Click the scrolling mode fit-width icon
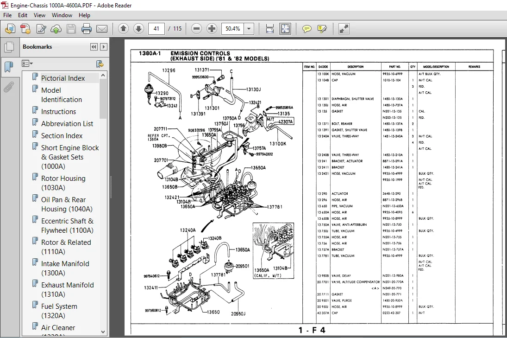 (x=269, y=28)
